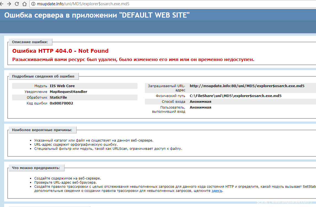Viewport: 316px width, 207px height.
Task: Click the red resource-removed description text
Action: point(133,60)
